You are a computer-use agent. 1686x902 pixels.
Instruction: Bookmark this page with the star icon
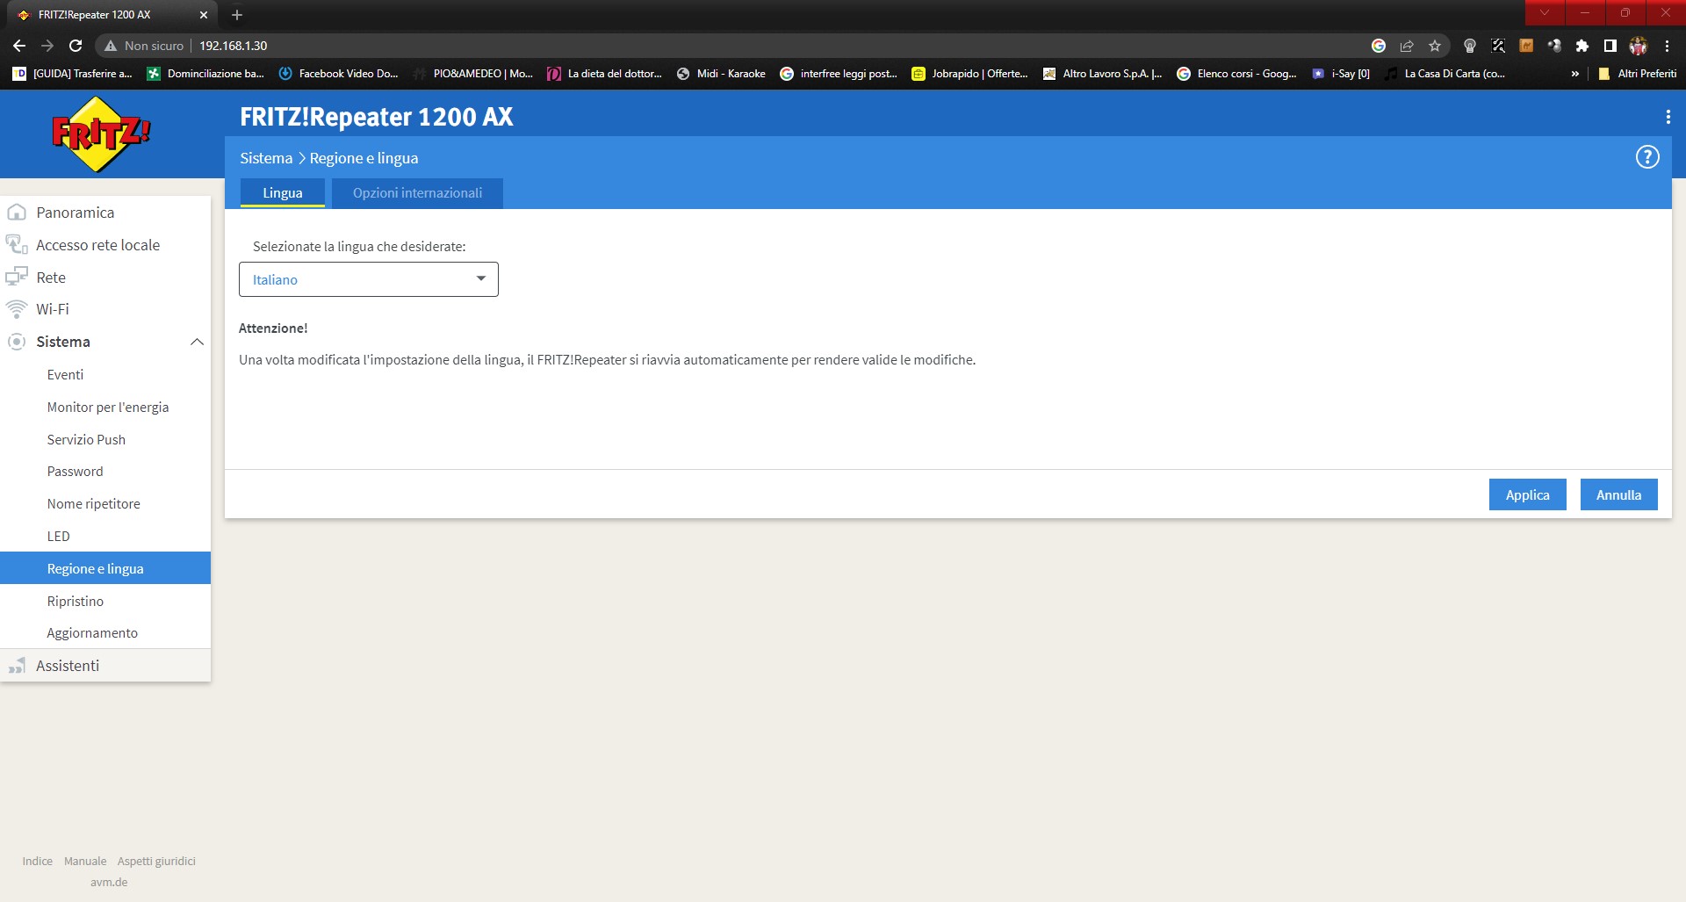(1435, 46)
